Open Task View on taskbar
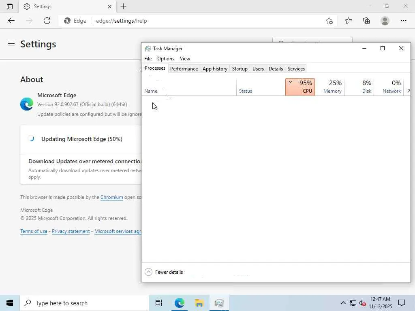 (159, 303)
